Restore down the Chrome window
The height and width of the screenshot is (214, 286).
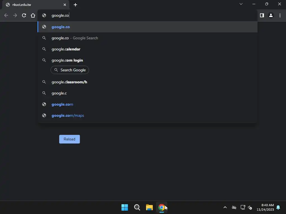click(x=267, y=4)
